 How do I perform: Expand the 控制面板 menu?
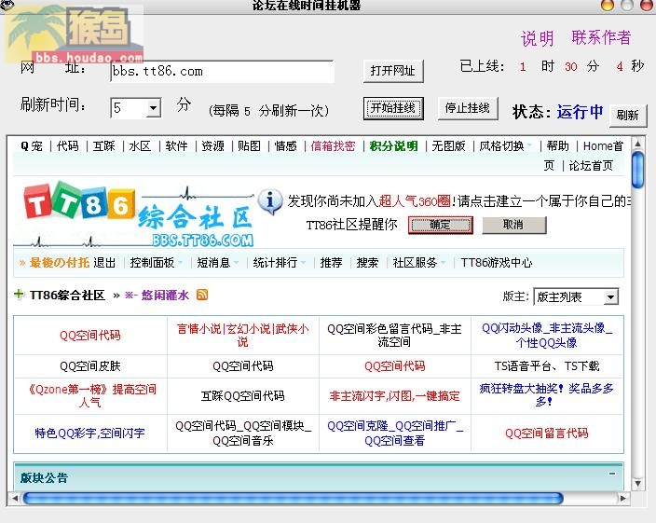[156, 263]
